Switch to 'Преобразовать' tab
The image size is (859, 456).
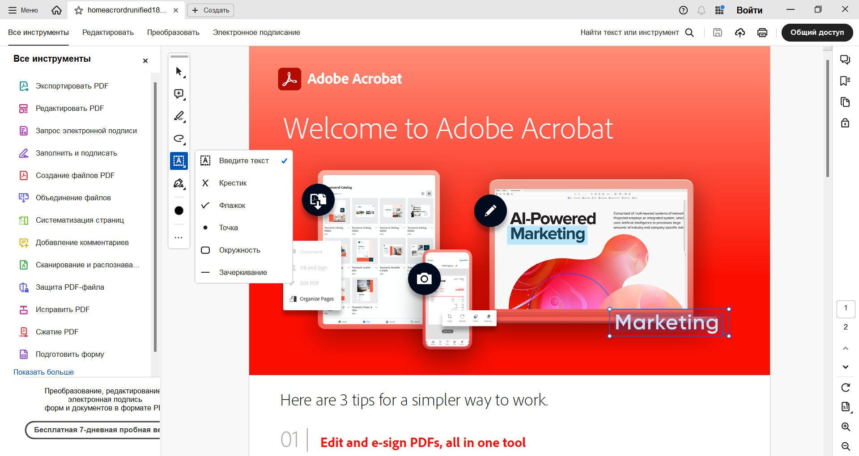[x=173, y=33]
